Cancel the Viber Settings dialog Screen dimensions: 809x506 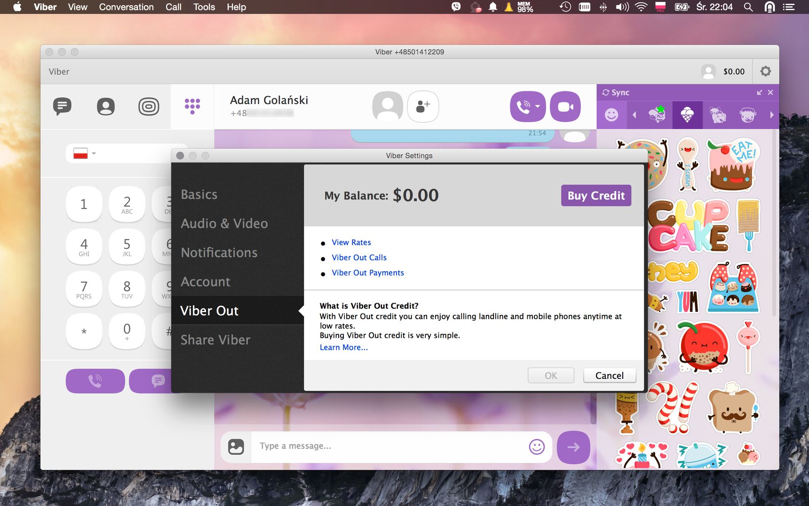[x=610, y=376]
